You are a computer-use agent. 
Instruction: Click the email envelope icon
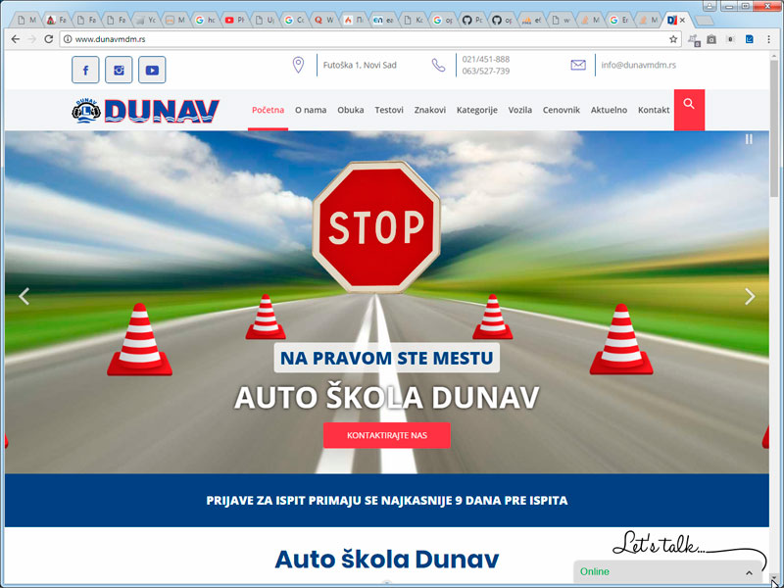[x=578, y=65]
